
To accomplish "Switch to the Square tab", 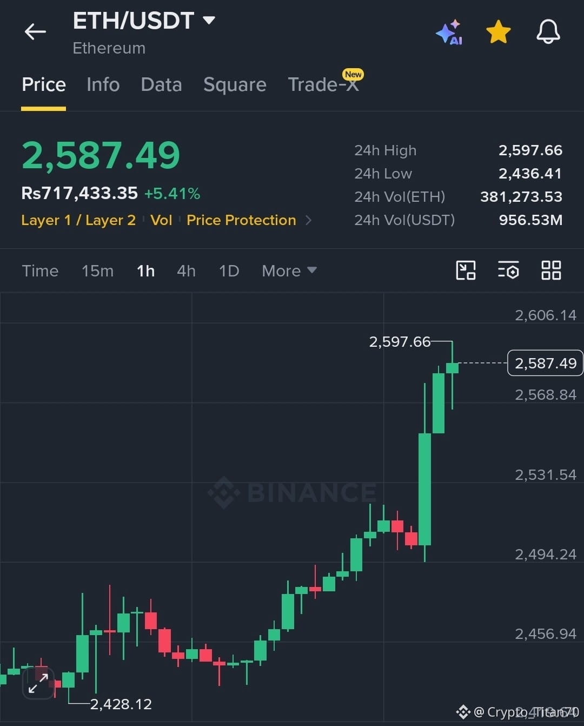I will click(235, 84).
